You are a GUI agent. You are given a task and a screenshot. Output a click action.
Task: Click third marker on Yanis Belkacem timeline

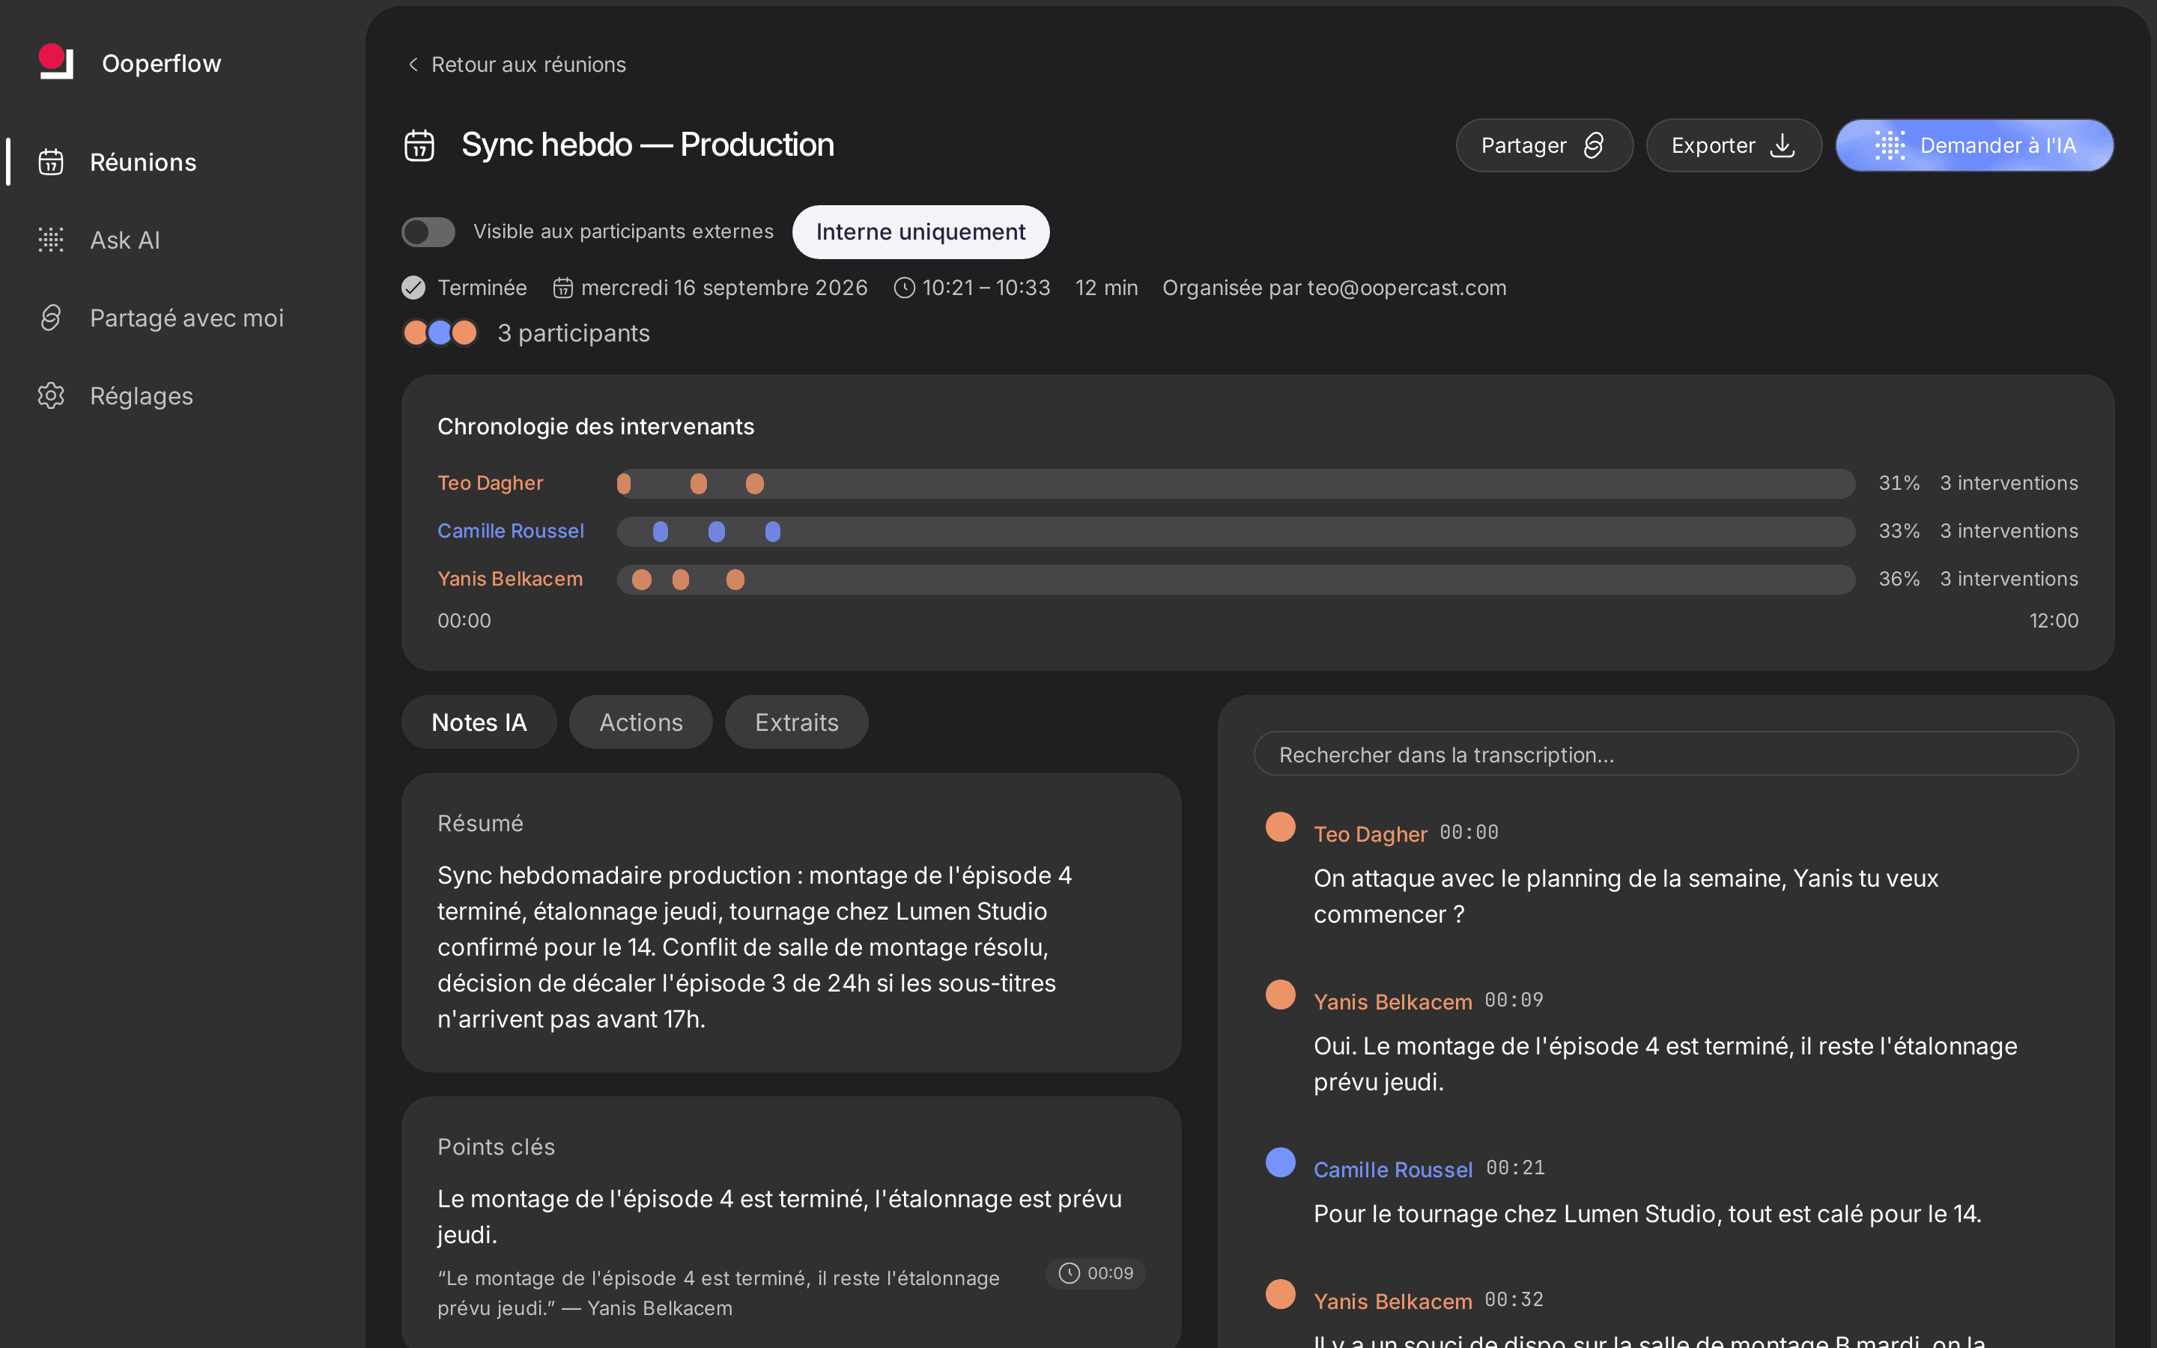click(735, 580)
